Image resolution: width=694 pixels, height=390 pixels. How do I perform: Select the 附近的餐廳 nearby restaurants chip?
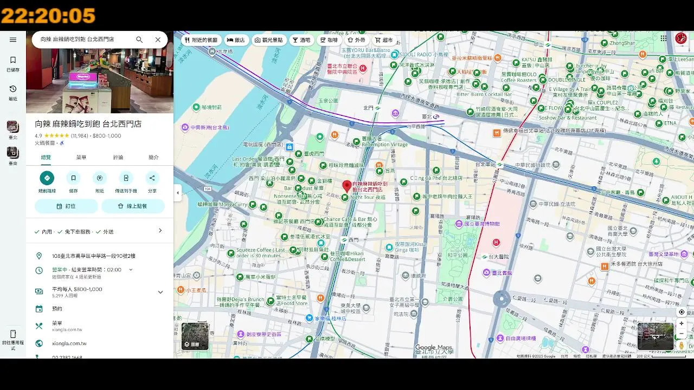(201, 40)
